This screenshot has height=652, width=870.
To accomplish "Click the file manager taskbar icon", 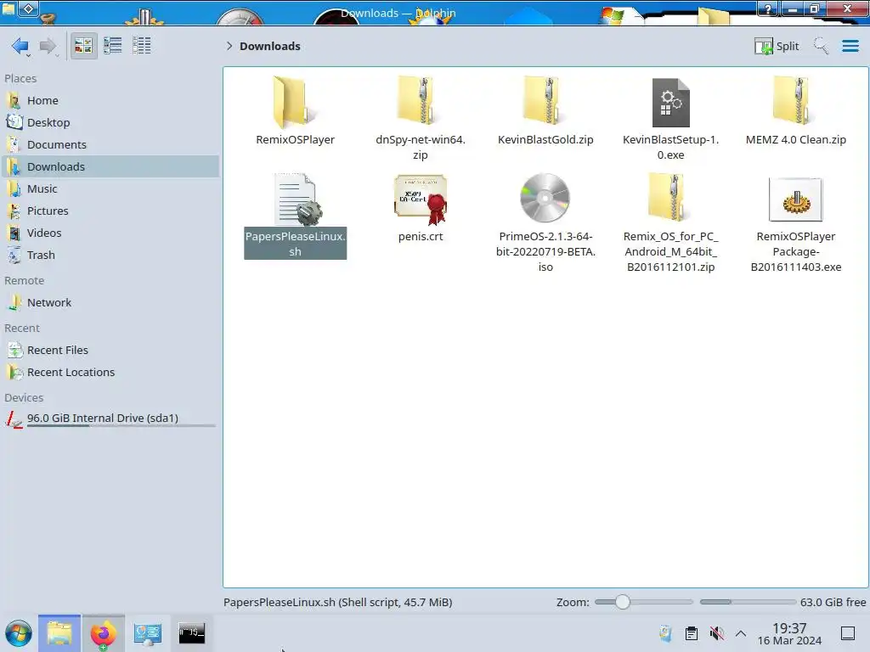I will (59, 633).
